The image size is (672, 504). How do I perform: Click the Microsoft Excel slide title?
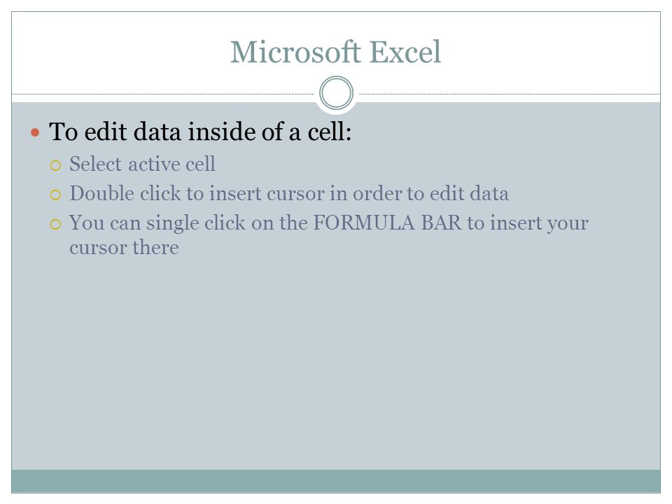tap(335, 52)
